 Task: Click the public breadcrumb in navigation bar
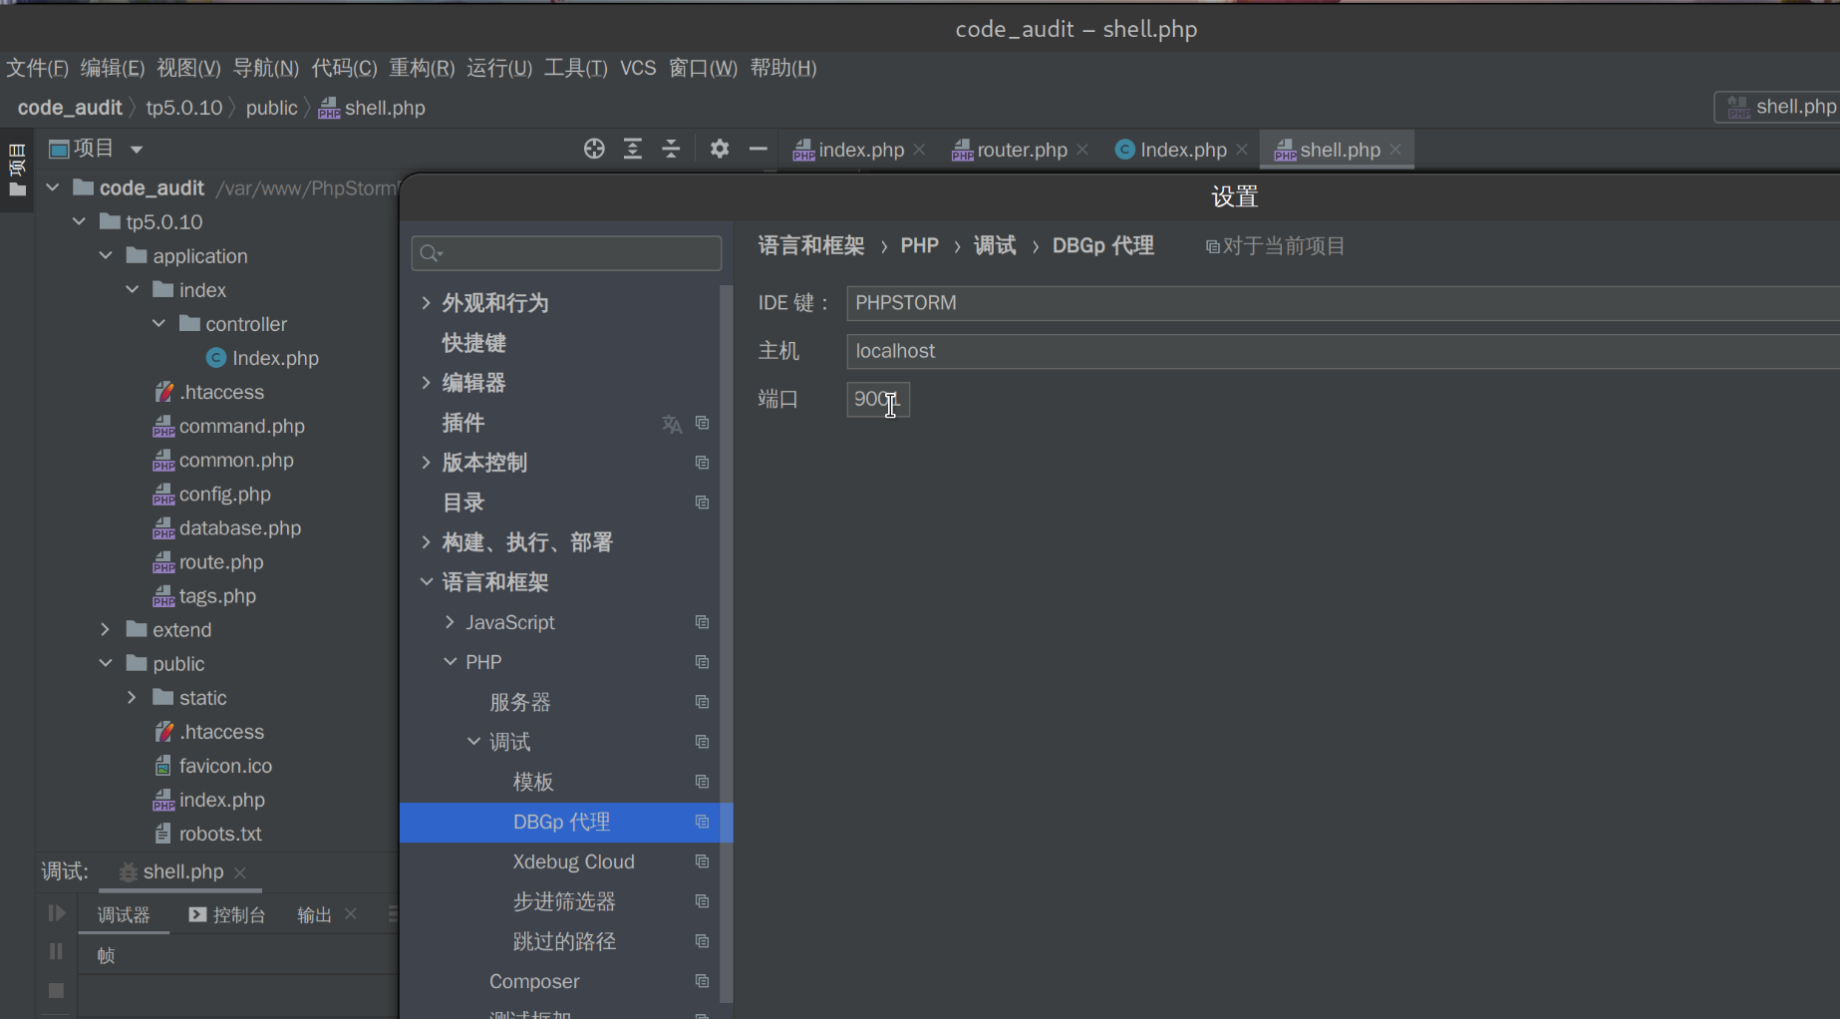(x=271, y=108)
